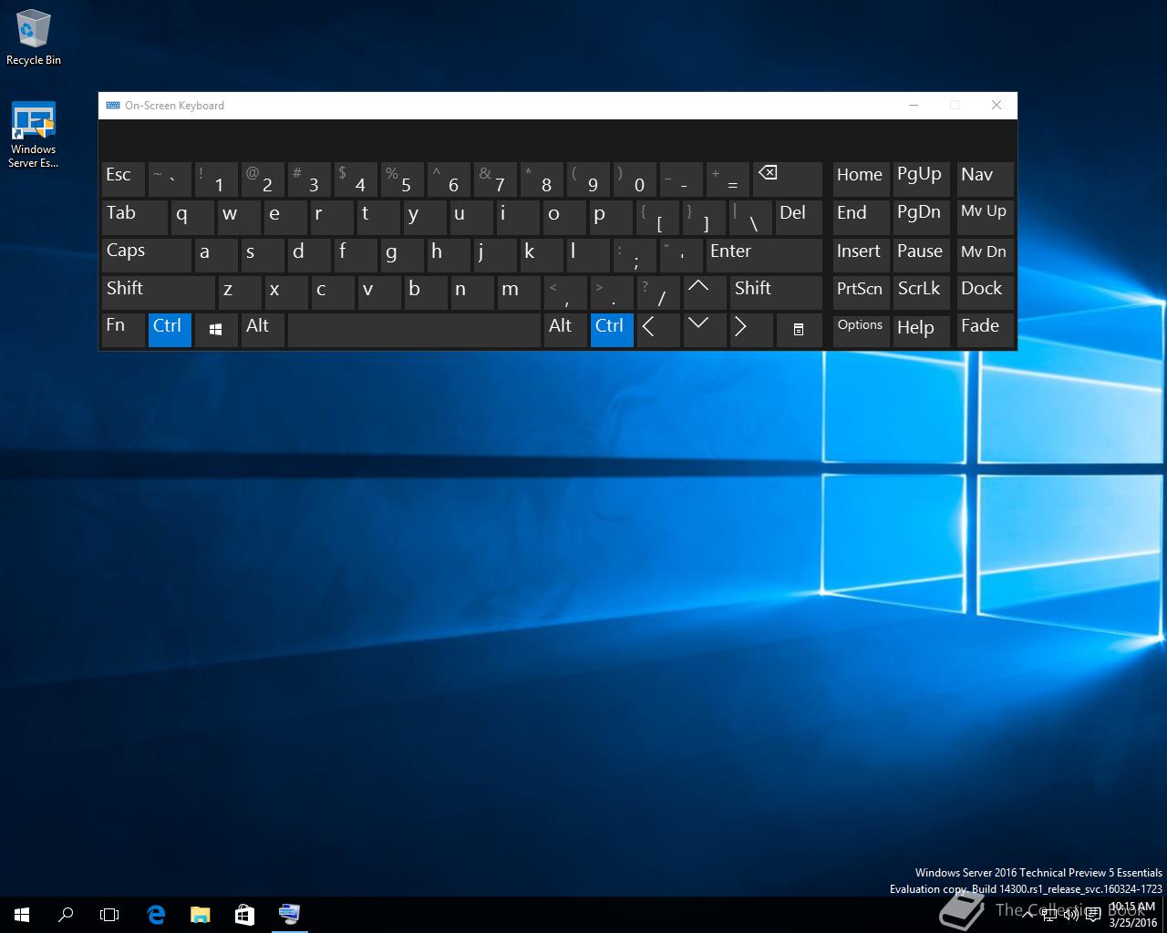Hit the up arrow key
The image size is (1167, 933).
click(x=704, y=292)
